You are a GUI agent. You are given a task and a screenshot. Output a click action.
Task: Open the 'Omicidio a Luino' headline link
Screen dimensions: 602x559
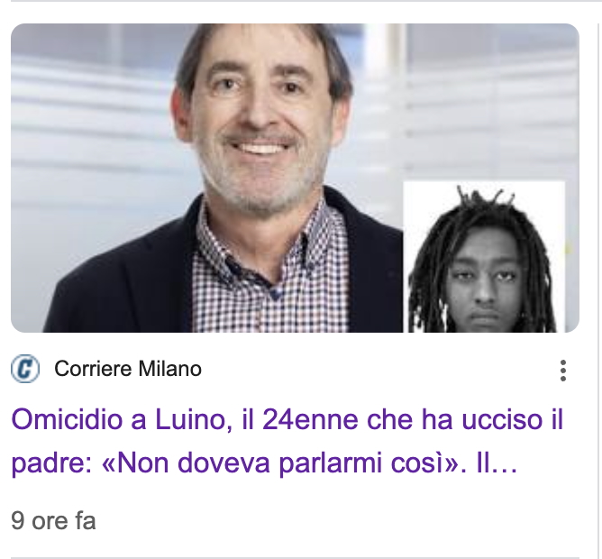click(287, 441)
